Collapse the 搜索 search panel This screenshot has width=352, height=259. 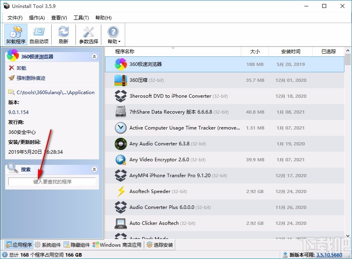(x=94, y=169)
